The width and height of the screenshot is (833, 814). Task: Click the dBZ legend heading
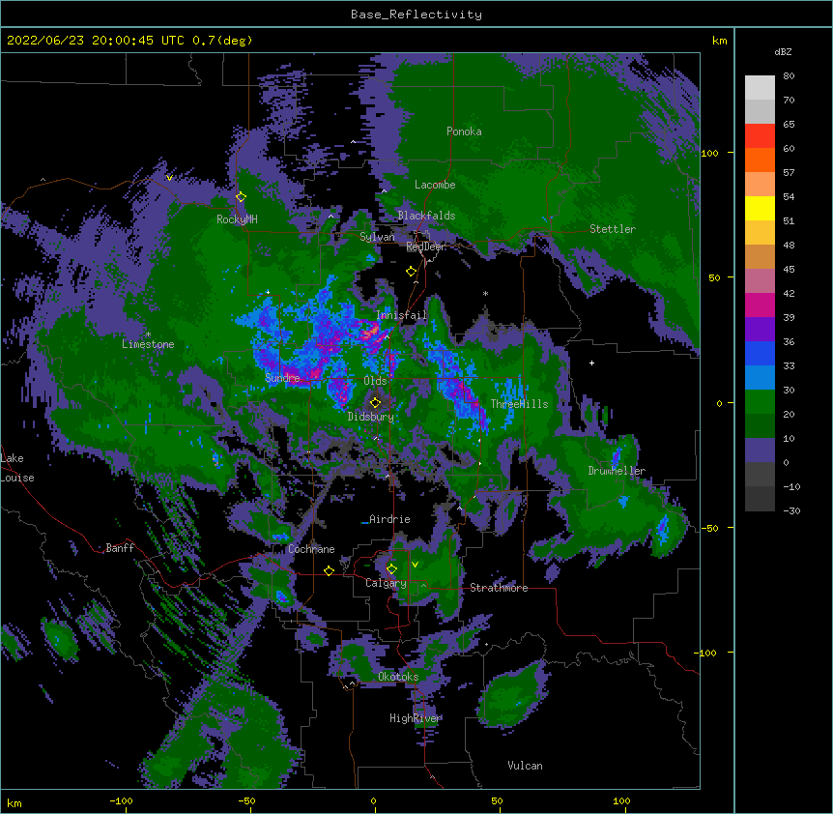783,51
